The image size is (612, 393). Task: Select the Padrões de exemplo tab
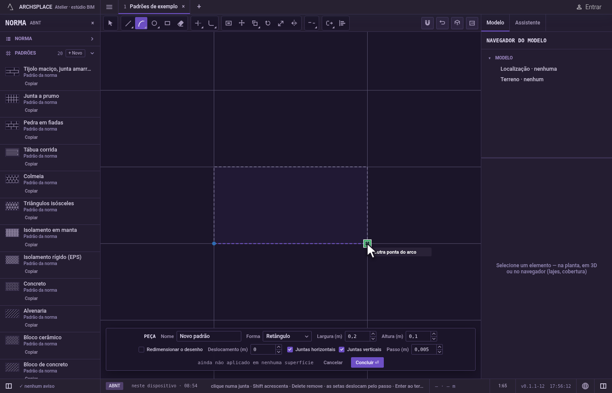point(153,7)
